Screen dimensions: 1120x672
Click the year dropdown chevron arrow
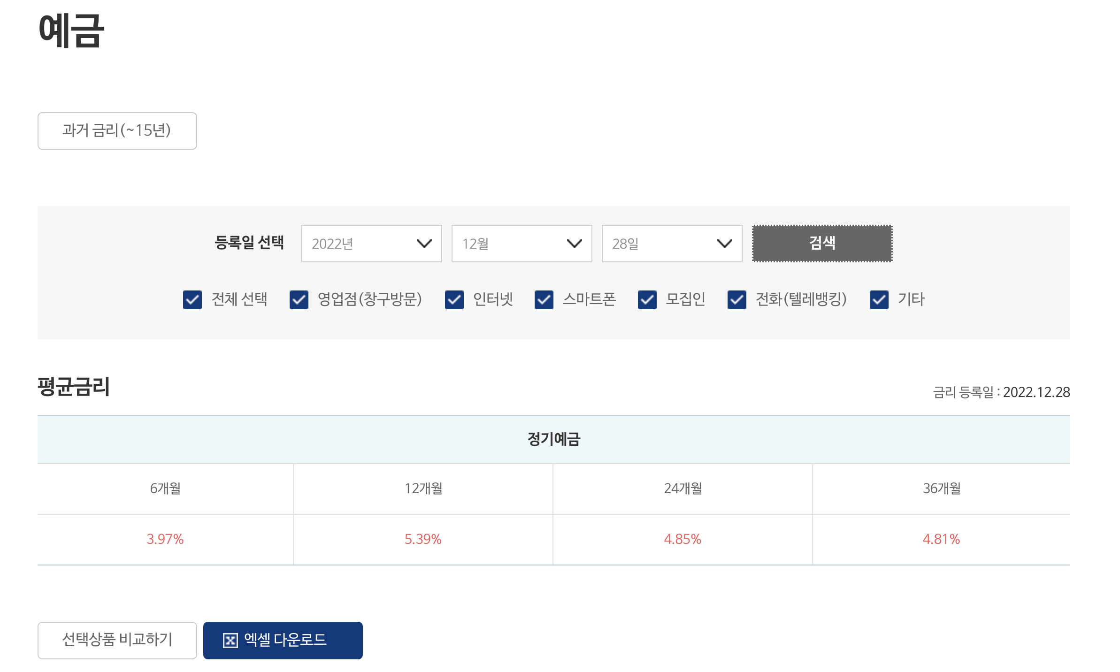pos(424,244)
